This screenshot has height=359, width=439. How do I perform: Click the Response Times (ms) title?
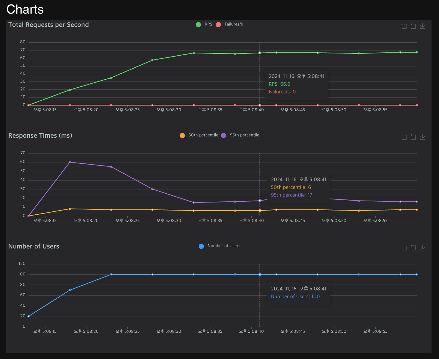(40, 135)
